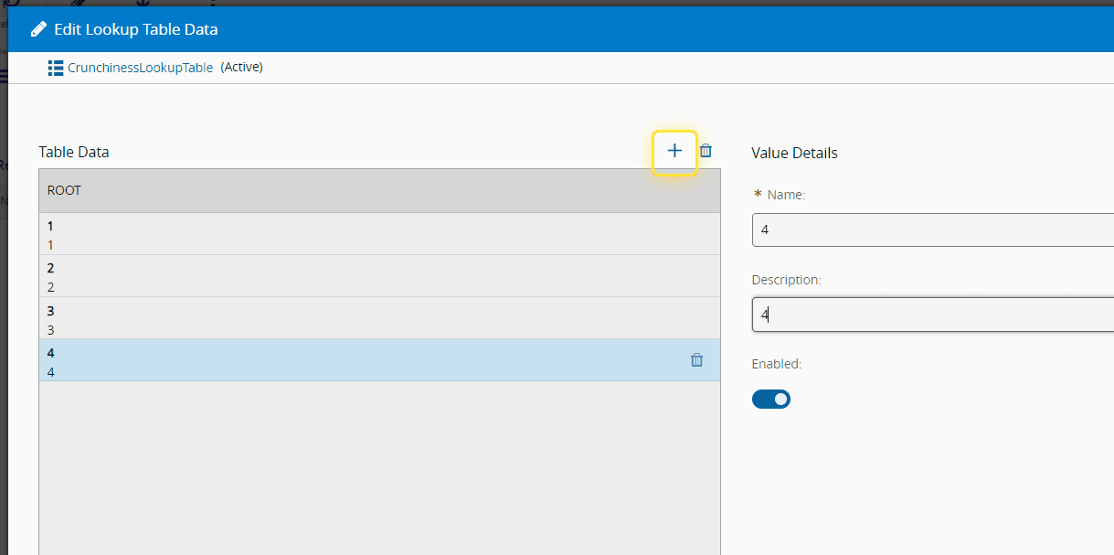The height and width of the screenshot is (555, 1114).
Task: Focus the Name input field
Action: pyautogui.click(x=932, y=230)
